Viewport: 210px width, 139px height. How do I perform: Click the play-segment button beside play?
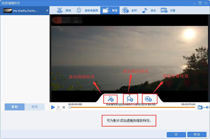point(58,108)
